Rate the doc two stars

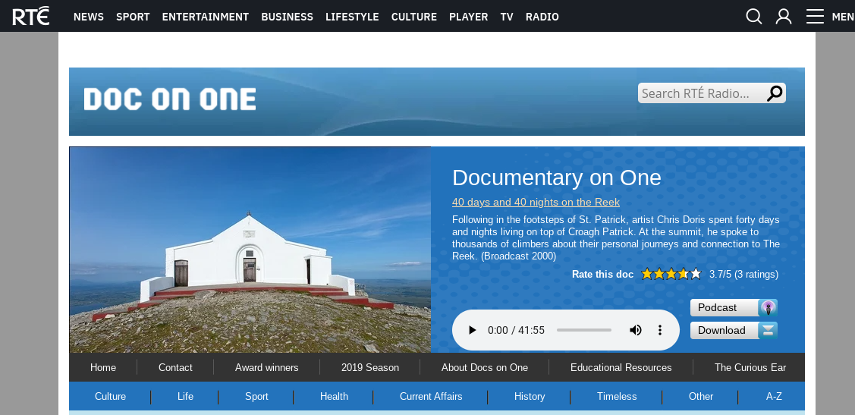(x=659, y=274)
